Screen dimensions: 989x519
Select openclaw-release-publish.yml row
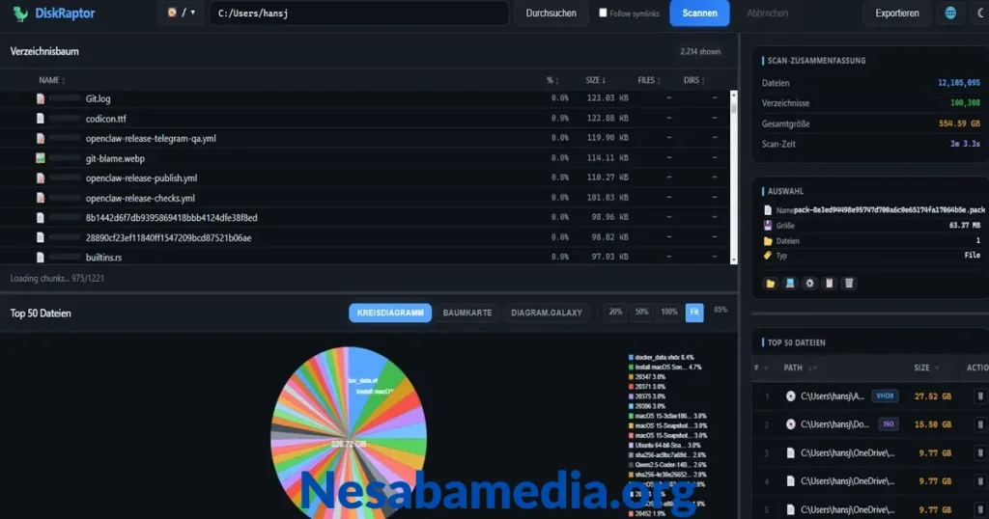pyautogui.click(x=364, y=178)
